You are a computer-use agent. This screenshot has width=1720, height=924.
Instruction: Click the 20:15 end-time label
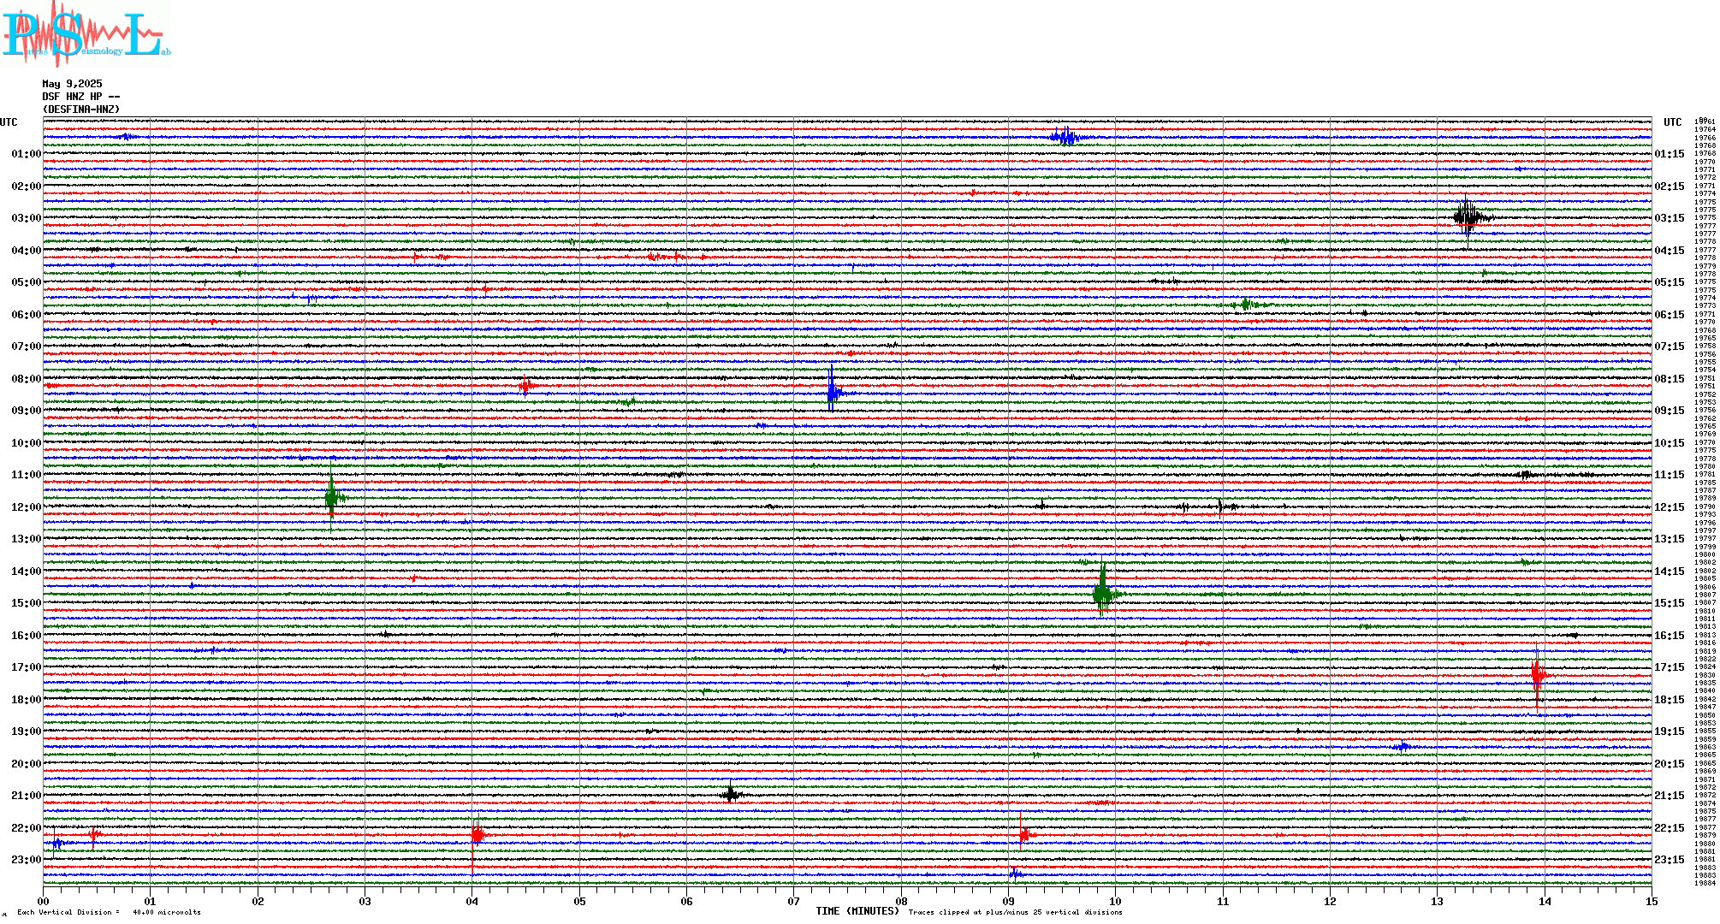(1669, 764)
